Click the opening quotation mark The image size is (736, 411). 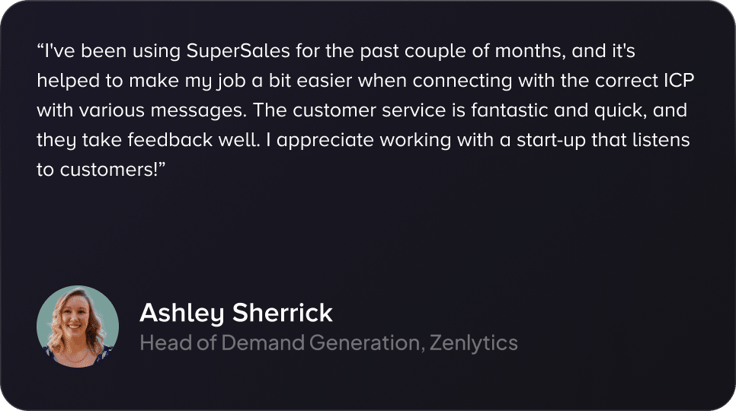click(40, 46)
